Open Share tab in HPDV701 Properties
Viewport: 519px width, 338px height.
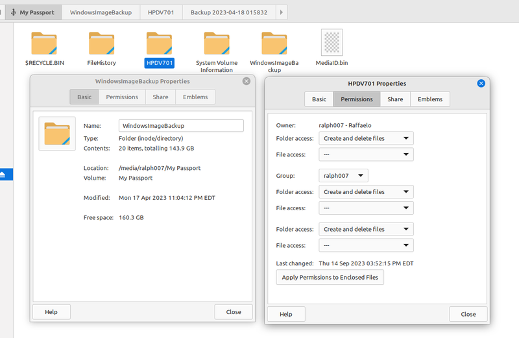coord(395,99)
